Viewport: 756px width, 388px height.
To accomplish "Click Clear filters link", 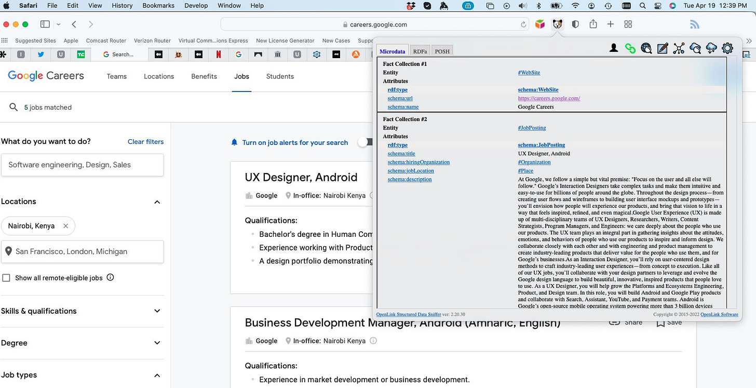I will pyautogui.click(x=145, y=142).
